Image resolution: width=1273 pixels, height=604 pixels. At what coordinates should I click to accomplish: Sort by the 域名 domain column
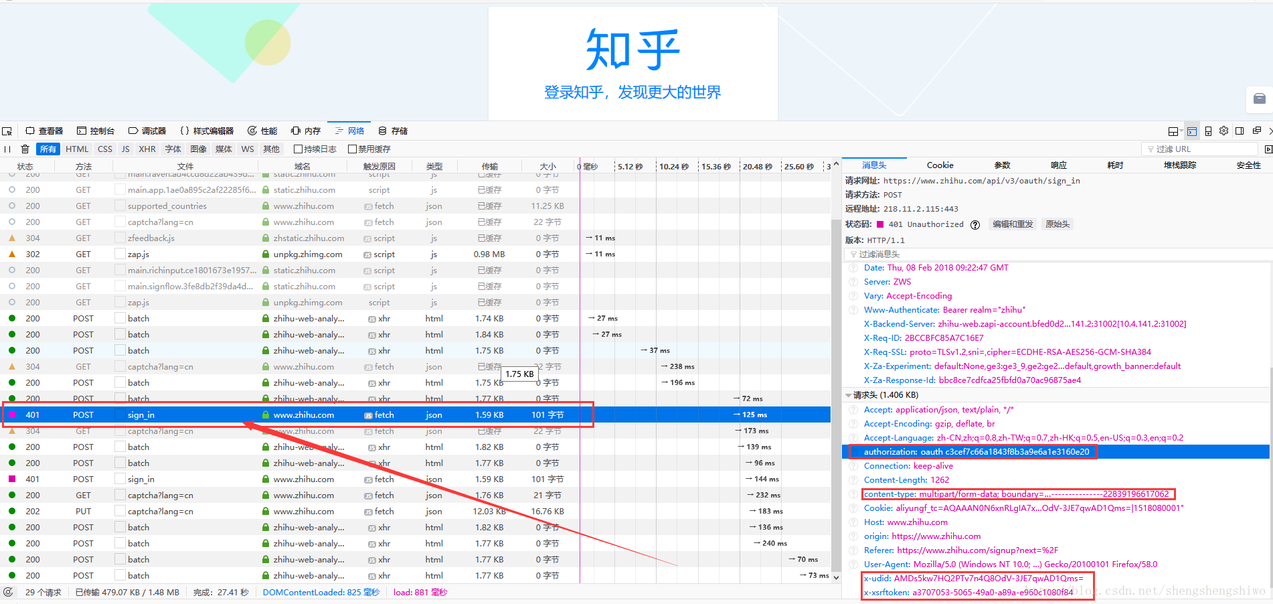coord(303,166)
